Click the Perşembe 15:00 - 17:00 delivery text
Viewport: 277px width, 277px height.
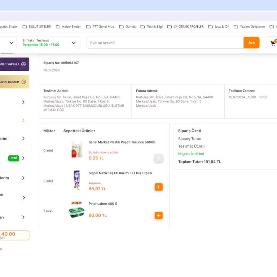coord(41,45)
